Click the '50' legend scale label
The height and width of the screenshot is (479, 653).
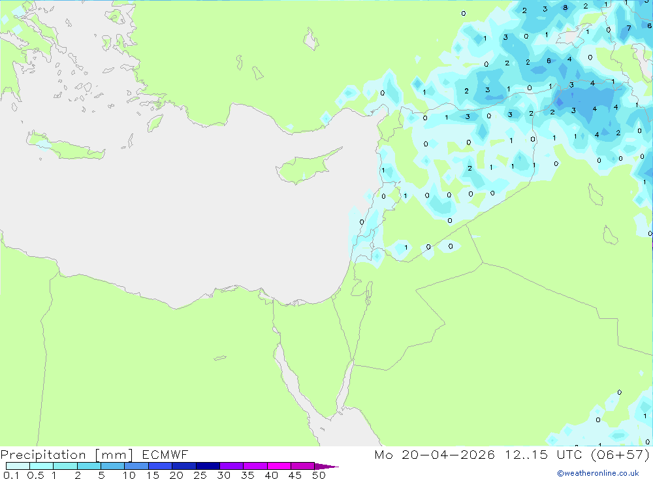point(319,475)
